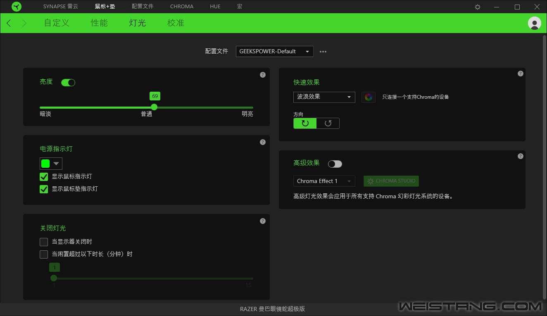Click 只连接一个支持Chroma的设备 text

click(416, 97)
